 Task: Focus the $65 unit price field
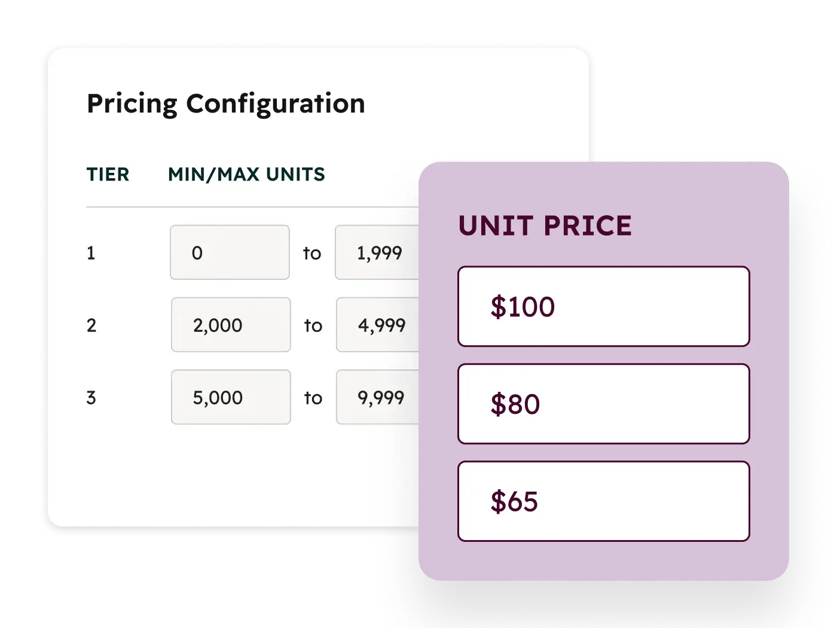tap(603, 501)
